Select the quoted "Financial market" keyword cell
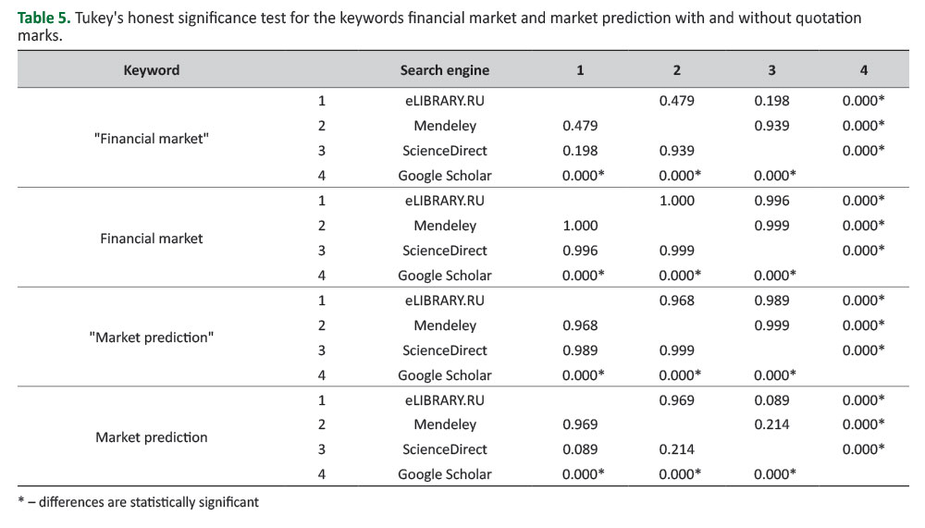925x528 pixels. click(151, 138)
